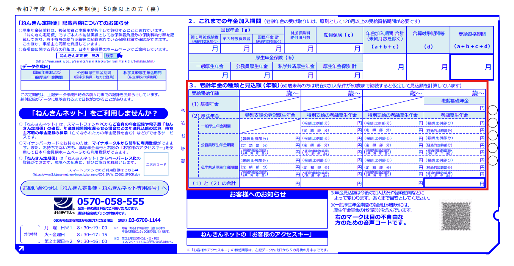Click the 火～金曜日 8:30～17:15 row

coord(75,235)
